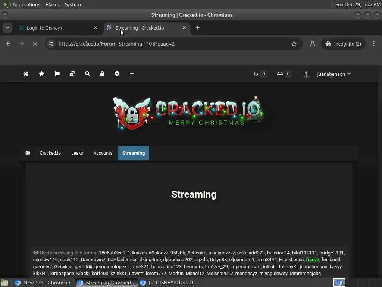Open user Acheaim profile

pyautogui.click(x=197, y=253)
